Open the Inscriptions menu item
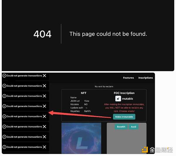Viewport: 176px width, 156px height. 145,78
